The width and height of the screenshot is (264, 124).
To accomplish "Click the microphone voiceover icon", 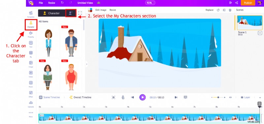I will coord(123,97).
